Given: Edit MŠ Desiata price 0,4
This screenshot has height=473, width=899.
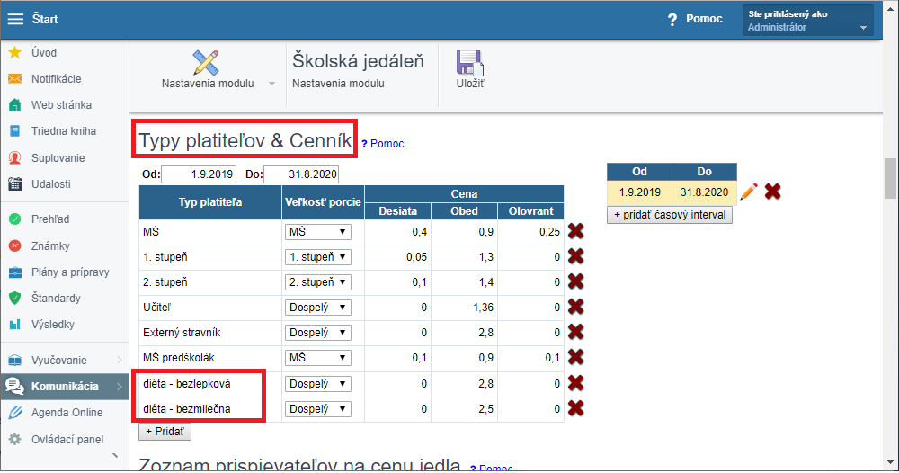Looking at the screenshot, I should click(398, 232).
